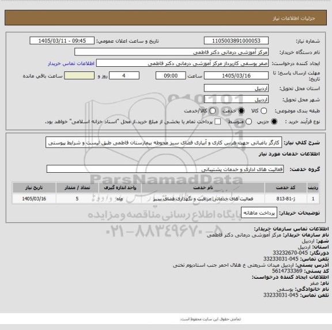332x330 pixels.
Task: Click the quantity cell showing 5
Action: (77, 199)
